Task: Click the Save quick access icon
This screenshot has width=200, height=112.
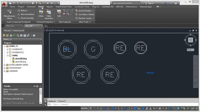Action: pyautogui.click(x=17, y=3)
